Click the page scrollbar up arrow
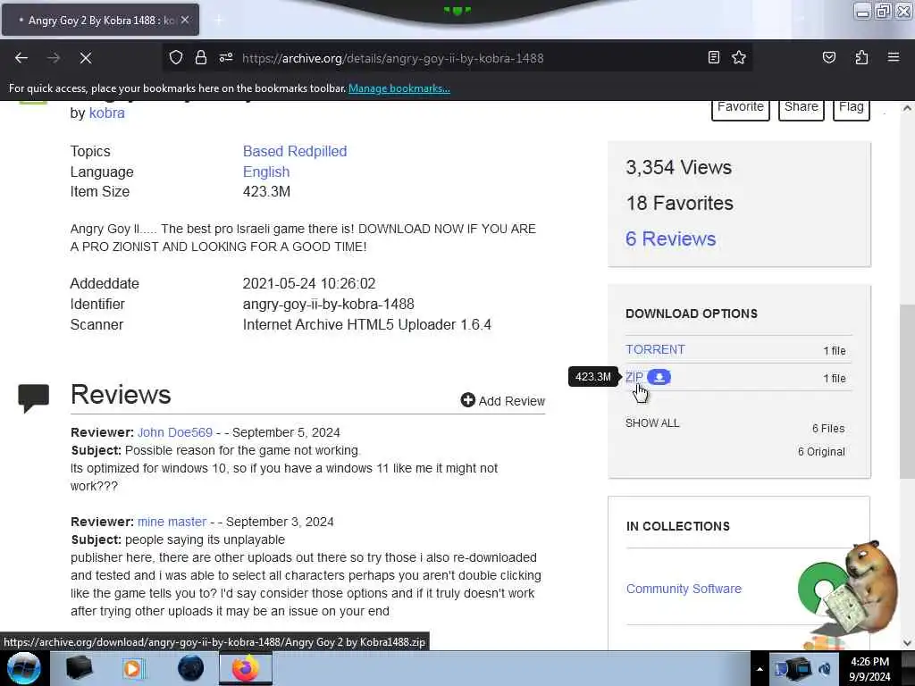This screenshot has height=686, width=915. [907, 108]
